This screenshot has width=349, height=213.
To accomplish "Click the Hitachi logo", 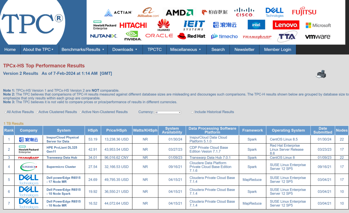I will 133,25.
